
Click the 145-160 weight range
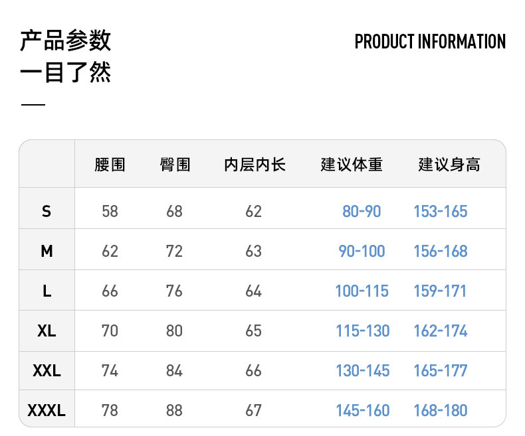[x=362, y=411]
